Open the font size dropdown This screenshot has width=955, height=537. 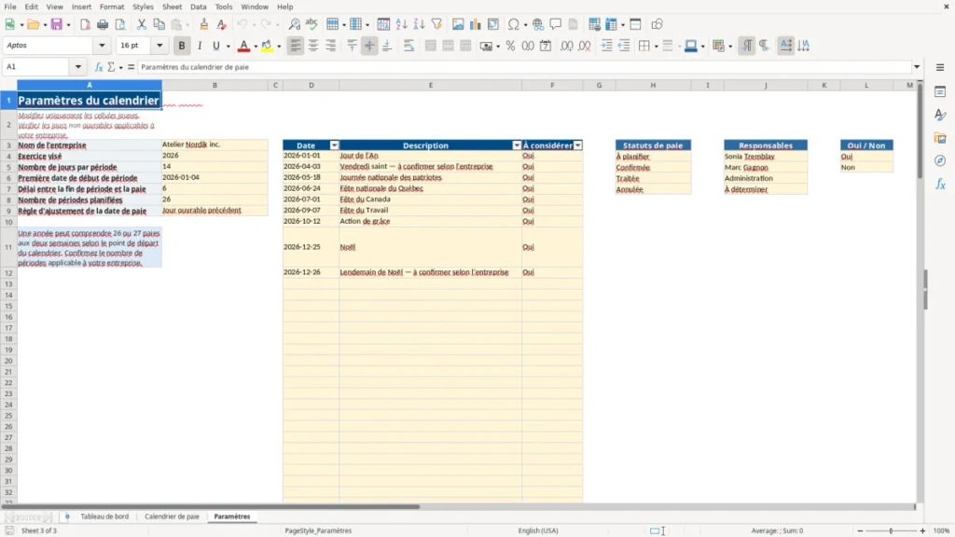click(x=159, y=46)
